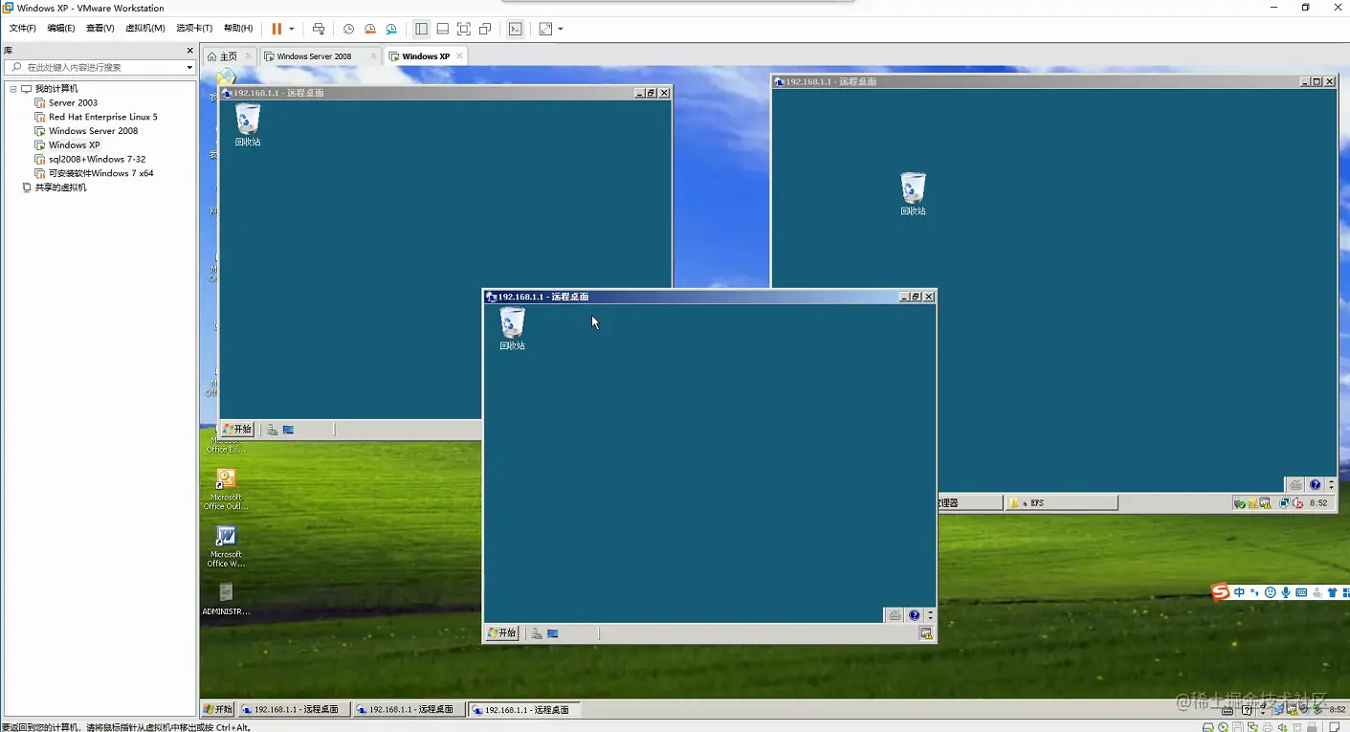
Task: Click 开始 in the top-left remote desktop window
Action: 237,430
